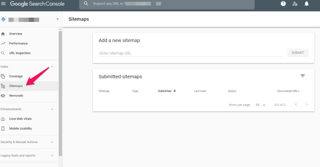The height and width of the screenshot is (167, 320).
Task: Click the Core Web Vitals gauge icon
Action: click(x=3, y=119)
